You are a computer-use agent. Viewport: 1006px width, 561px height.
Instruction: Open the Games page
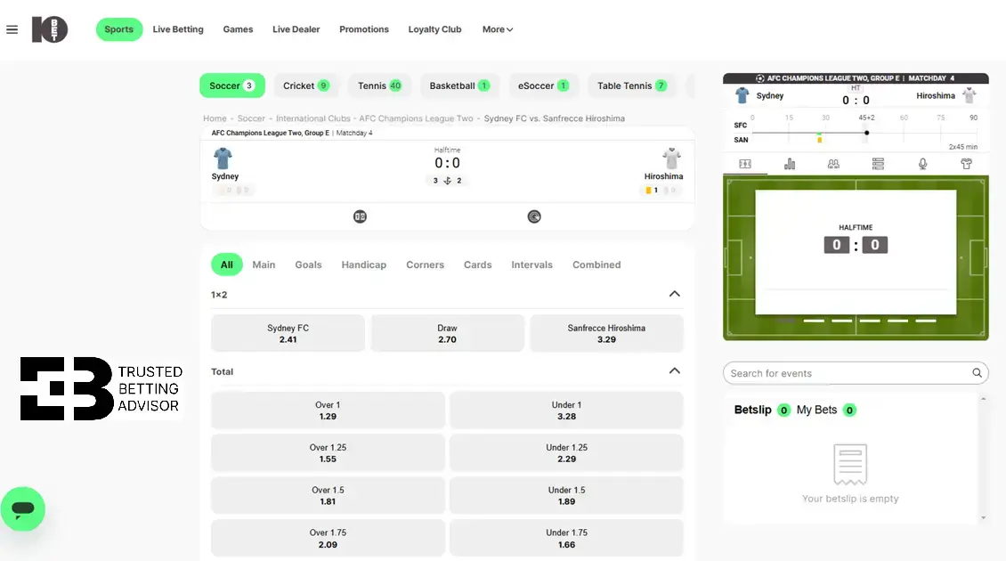[x=238, y=29]
